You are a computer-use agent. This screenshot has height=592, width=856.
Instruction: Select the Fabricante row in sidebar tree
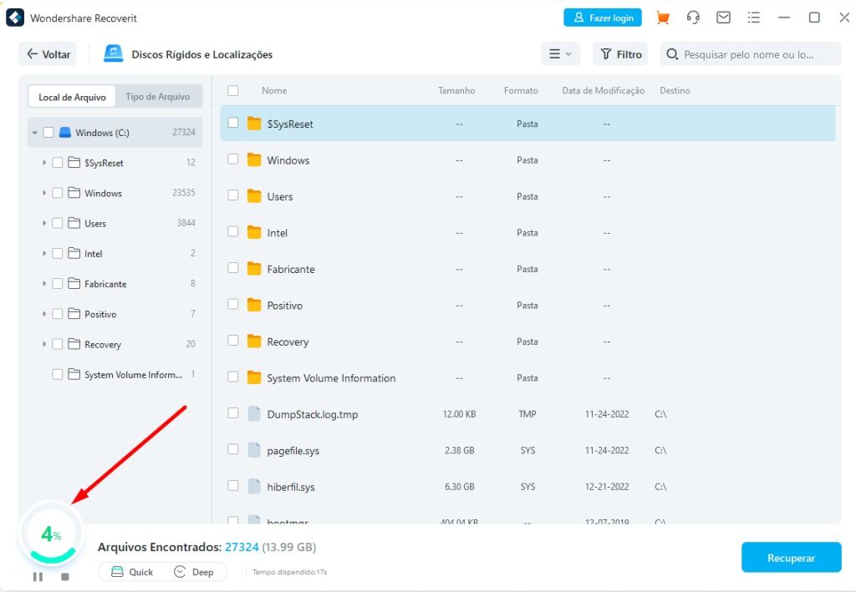point(115,283)
